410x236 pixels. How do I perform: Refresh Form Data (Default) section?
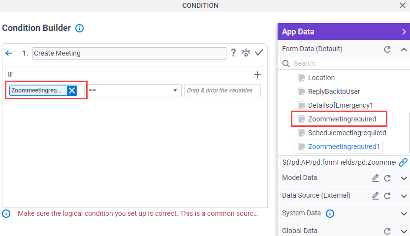point(387,49)
